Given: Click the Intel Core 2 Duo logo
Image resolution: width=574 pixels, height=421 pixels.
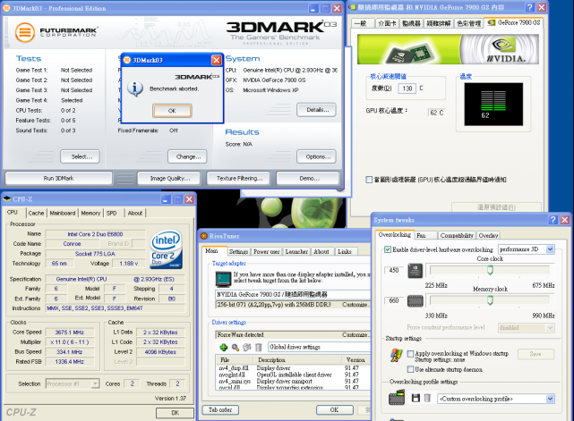Looking at the screenshot, I should [167, 248].
